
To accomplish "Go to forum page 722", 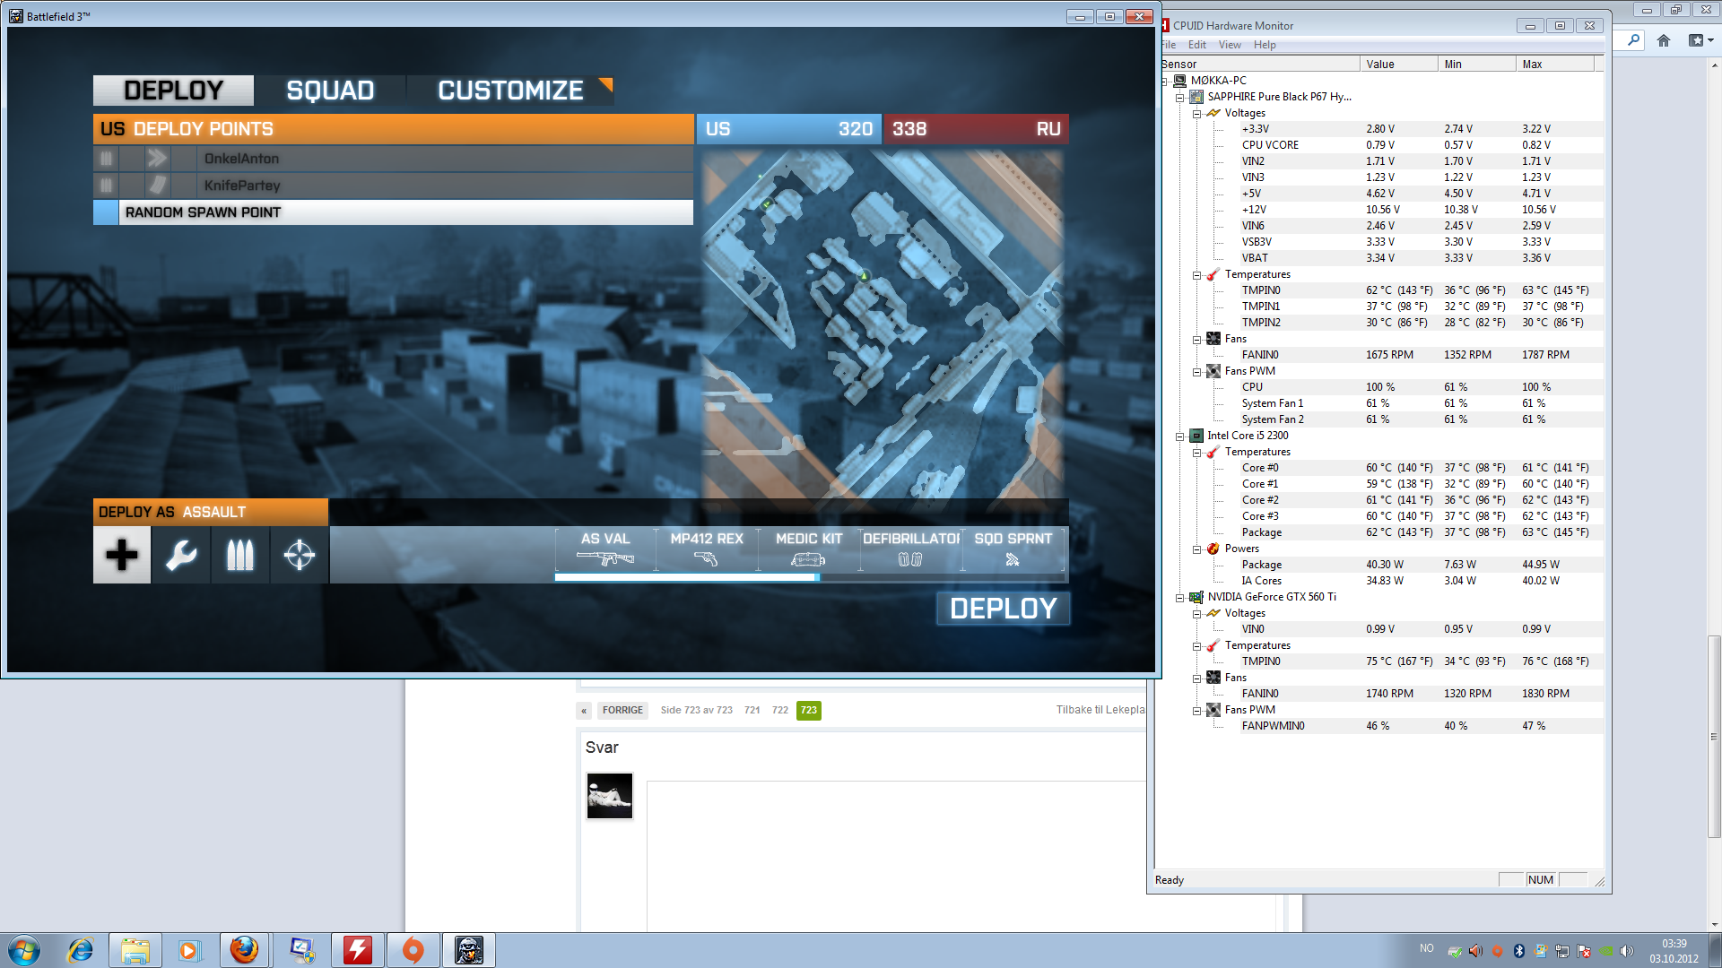I will [780, 710].
